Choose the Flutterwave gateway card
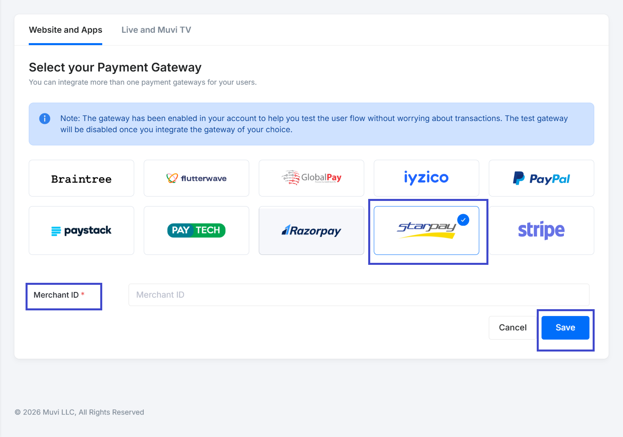This screenshot has width=623, height=437. pyautogui.click(x=196, y=178)
